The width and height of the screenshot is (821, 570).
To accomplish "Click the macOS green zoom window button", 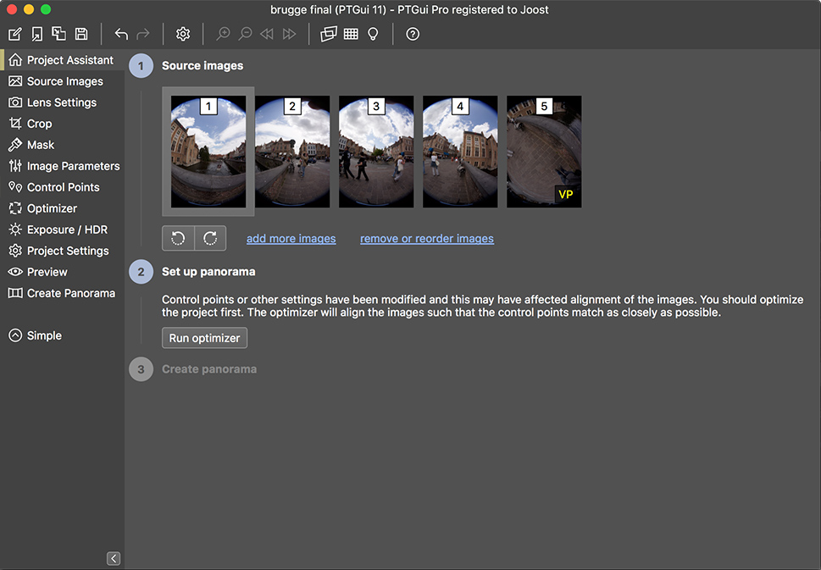I will [46, 9].
